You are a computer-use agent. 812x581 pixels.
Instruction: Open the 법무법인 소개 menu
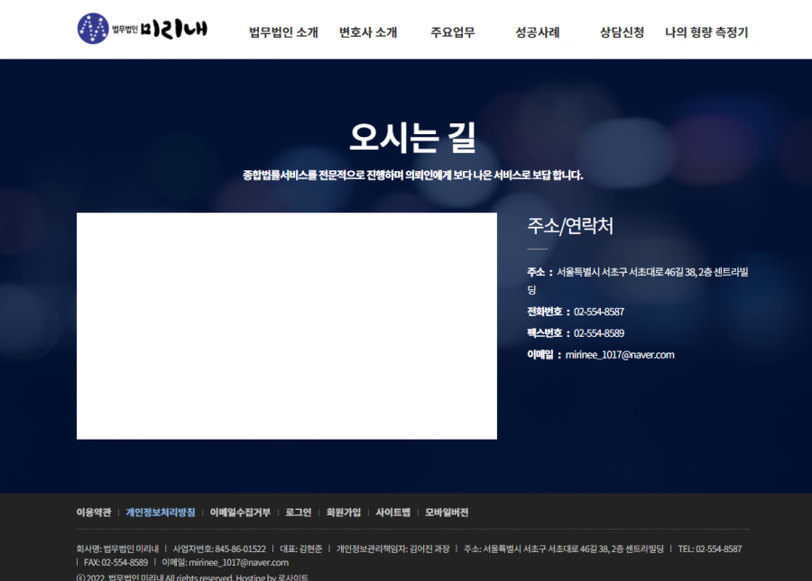point(283,32)
